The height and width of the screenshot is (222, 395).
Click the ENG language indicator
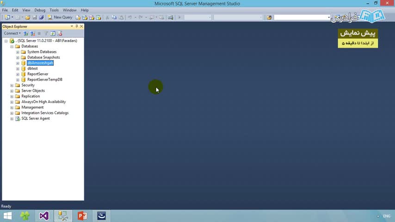click(387, 216)
